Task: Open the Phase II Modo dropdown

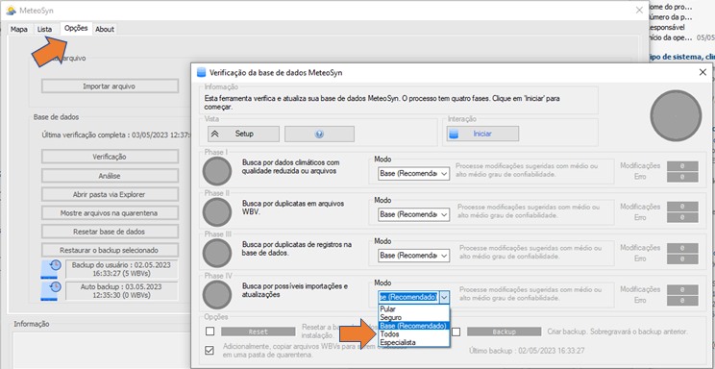Action: click(413, 214)
